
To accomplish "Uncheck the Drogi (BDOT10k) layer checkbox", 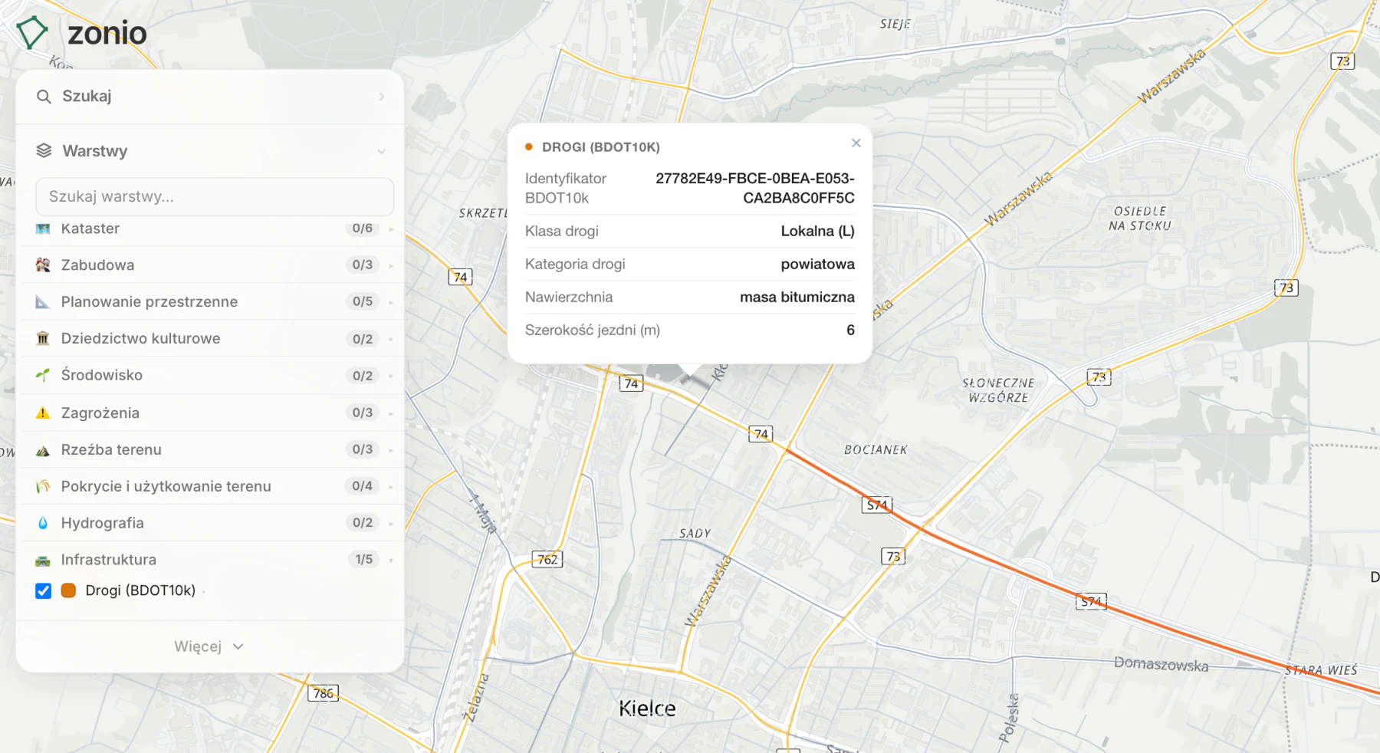I will (x=44, y=591).
